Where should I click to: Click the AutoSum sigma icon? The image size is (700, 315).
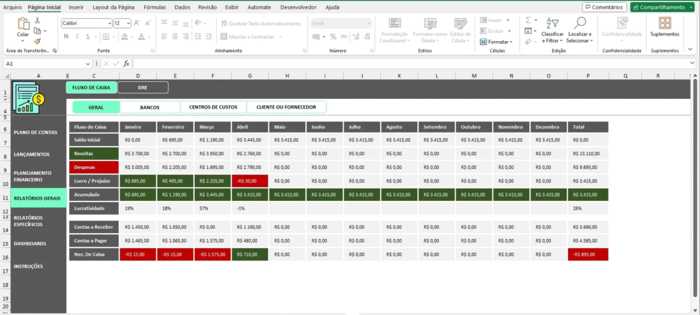pos(528,20)
